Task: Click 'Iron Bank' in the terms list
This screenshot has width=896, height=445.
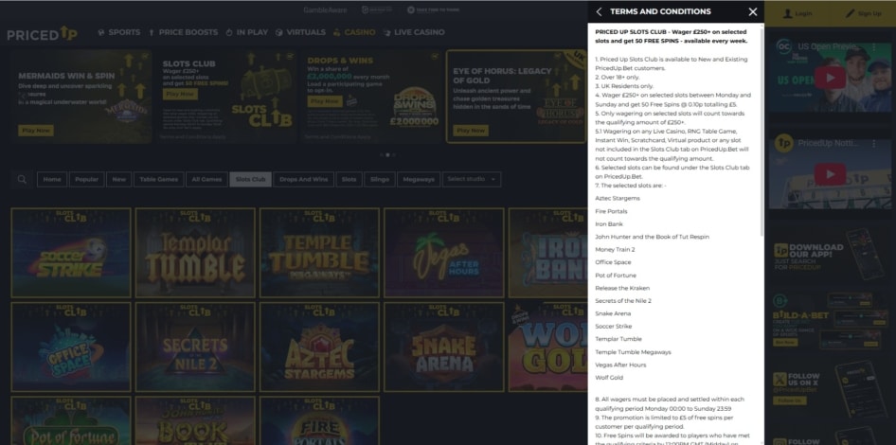Action: (609, 224)
